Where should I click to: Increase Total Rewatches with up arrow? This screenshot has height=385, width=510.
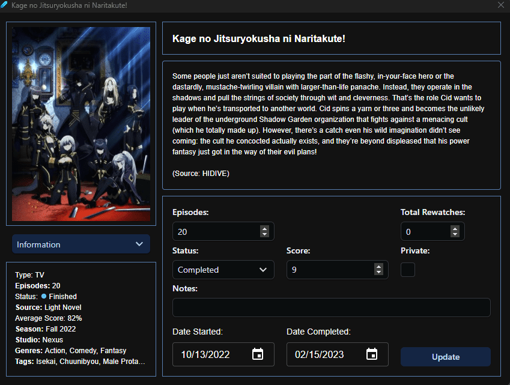point(455,229)
